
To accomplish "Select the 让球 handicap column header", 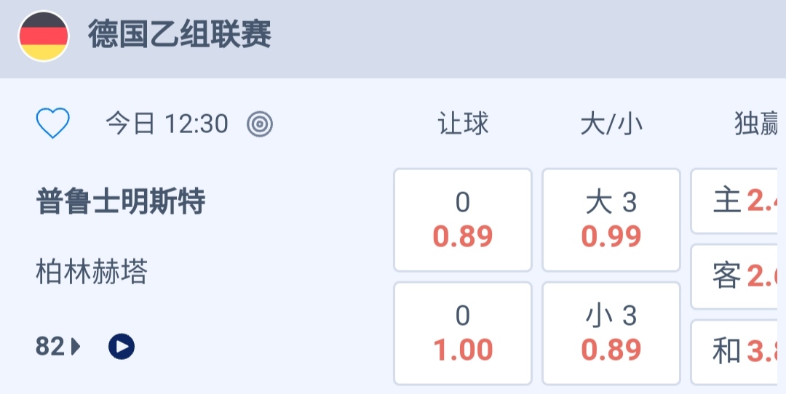I will click(463, 124).
